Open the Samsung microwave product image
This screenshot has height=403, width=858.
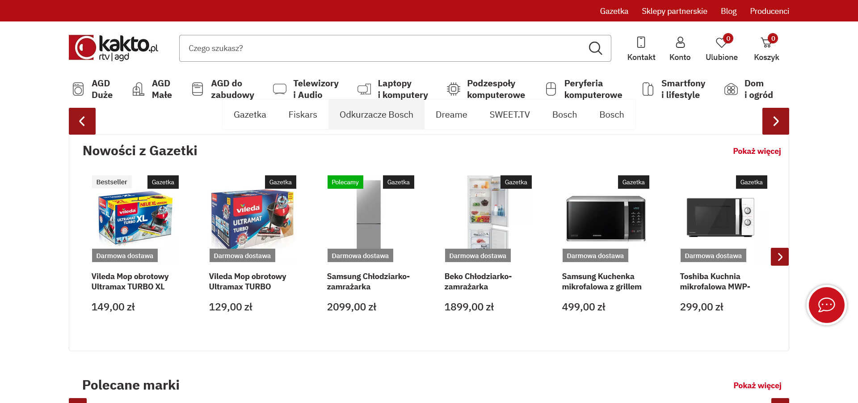pos(606,219)
